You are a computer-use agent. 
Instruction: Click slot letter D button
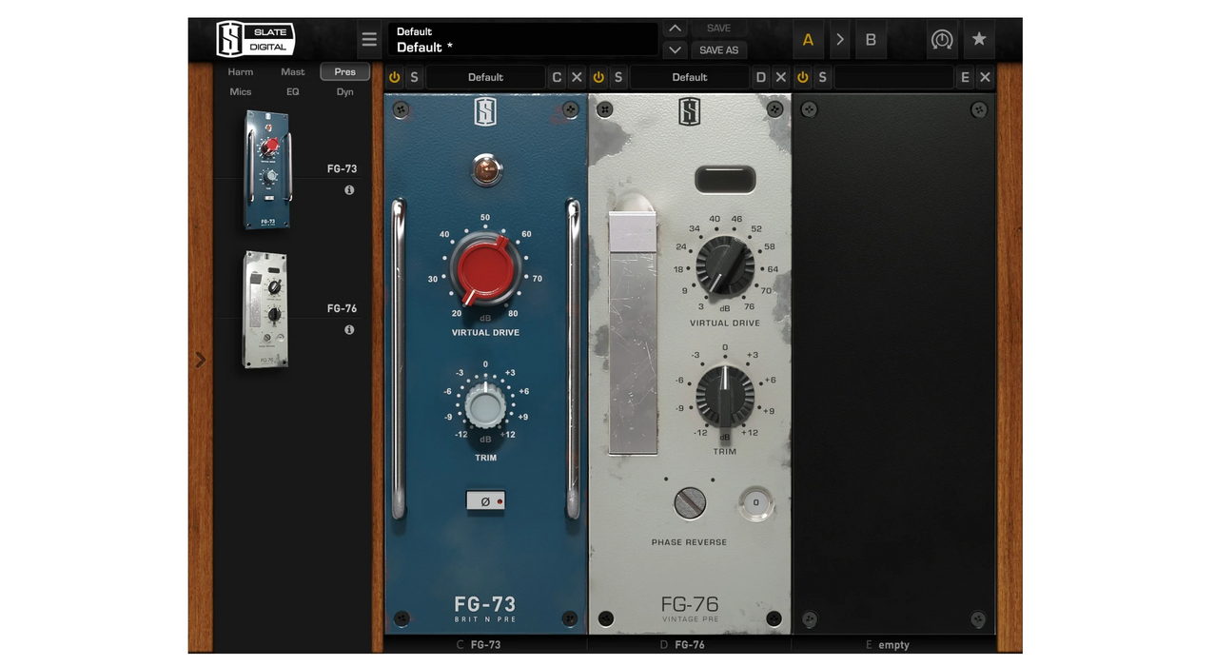(761, 77)
